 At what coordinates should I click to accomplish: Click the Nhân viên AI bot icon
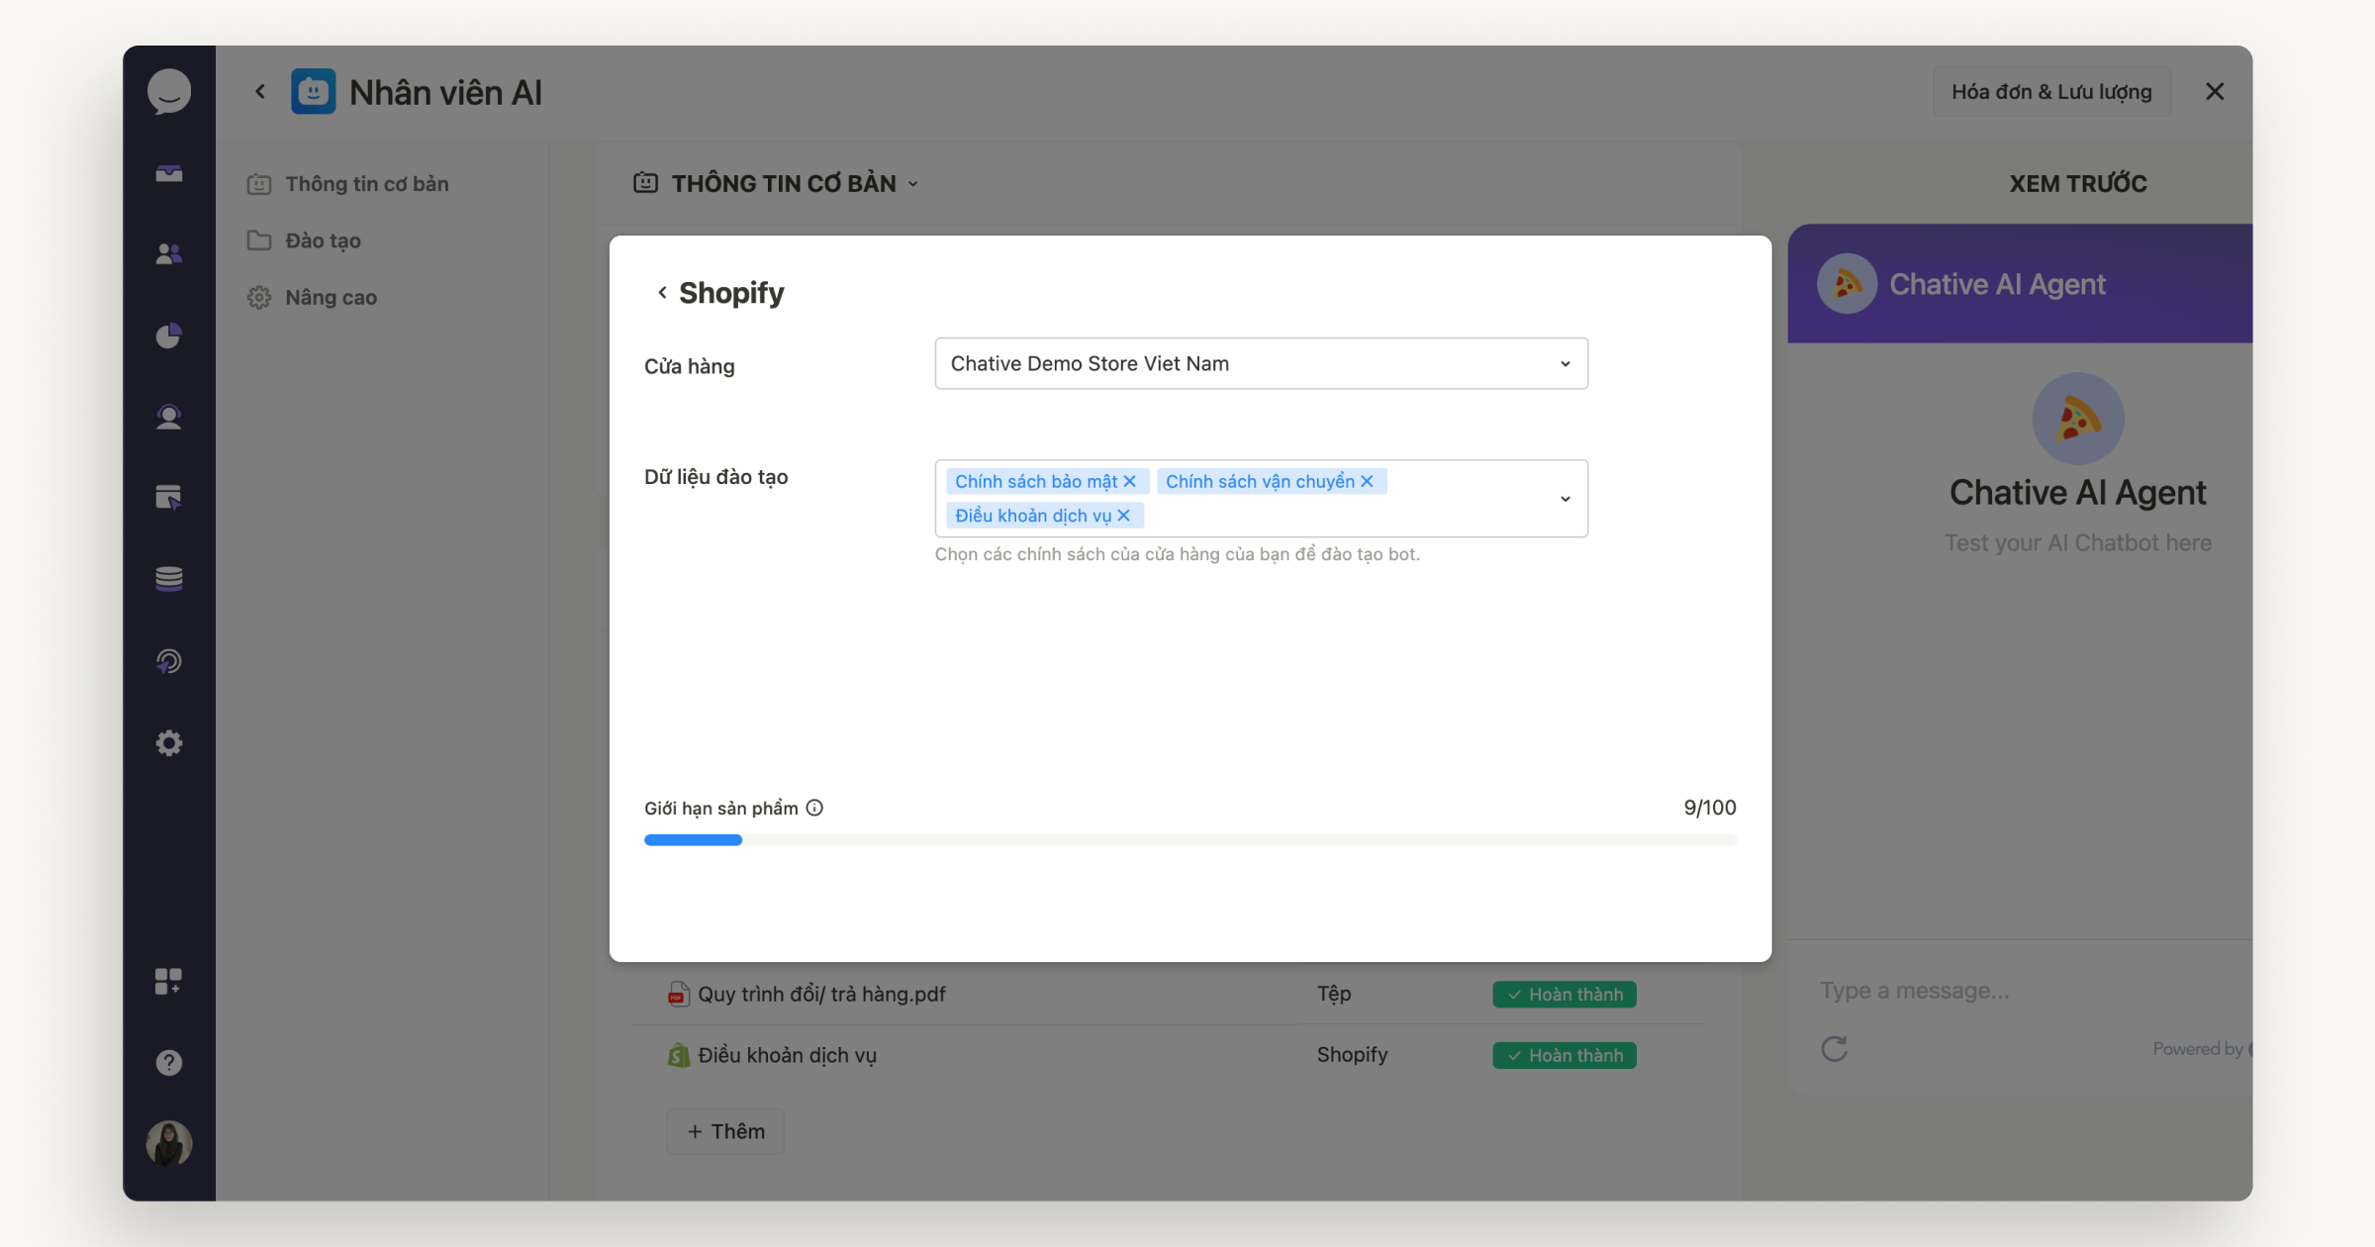313,92
